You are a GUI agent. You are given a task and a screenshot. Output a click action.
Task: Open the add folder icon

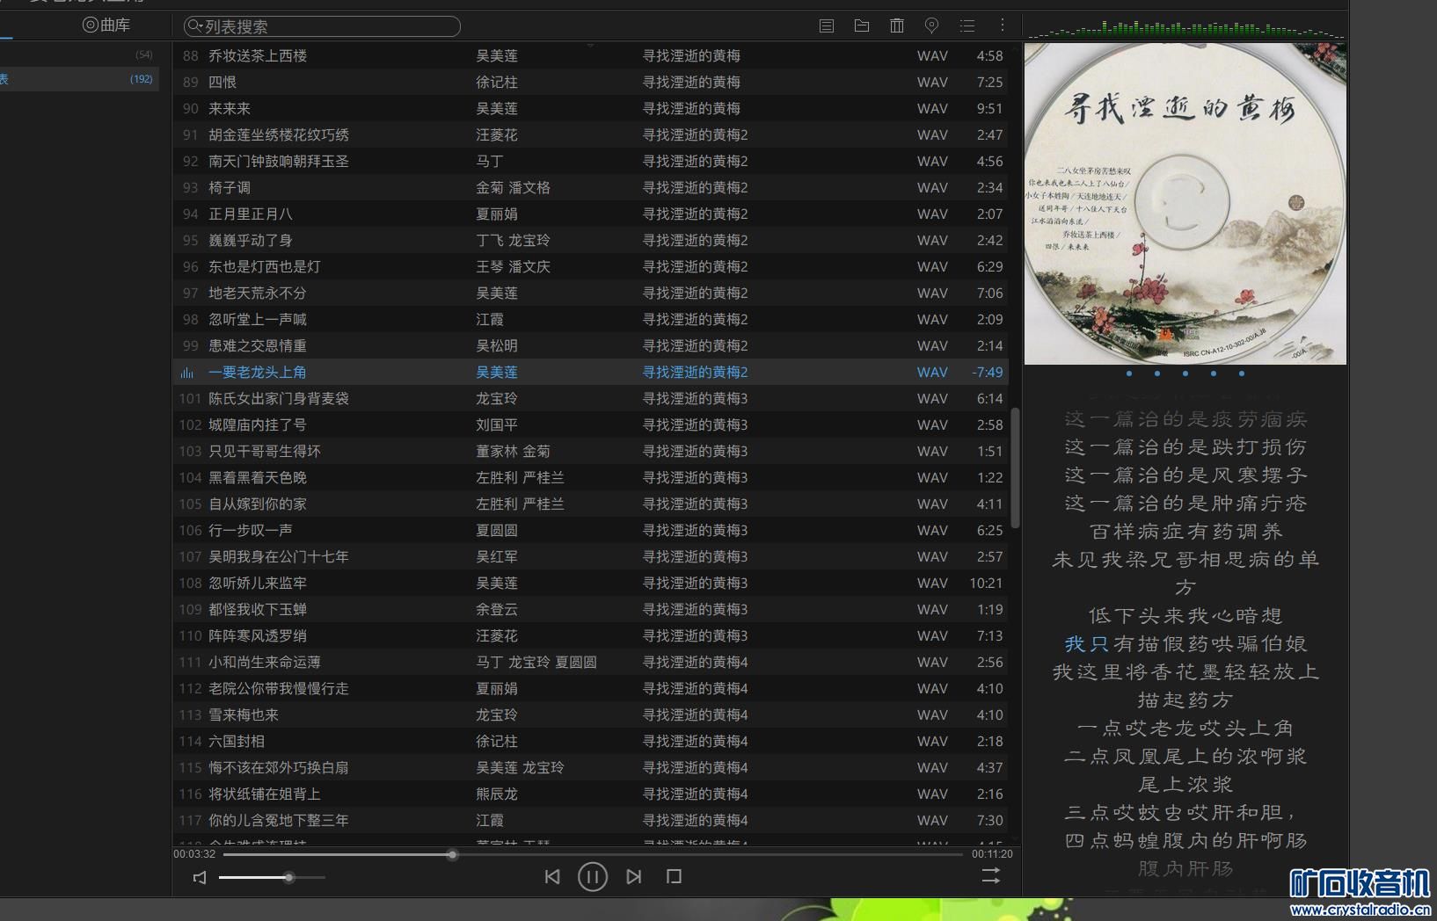coord(862,25)
